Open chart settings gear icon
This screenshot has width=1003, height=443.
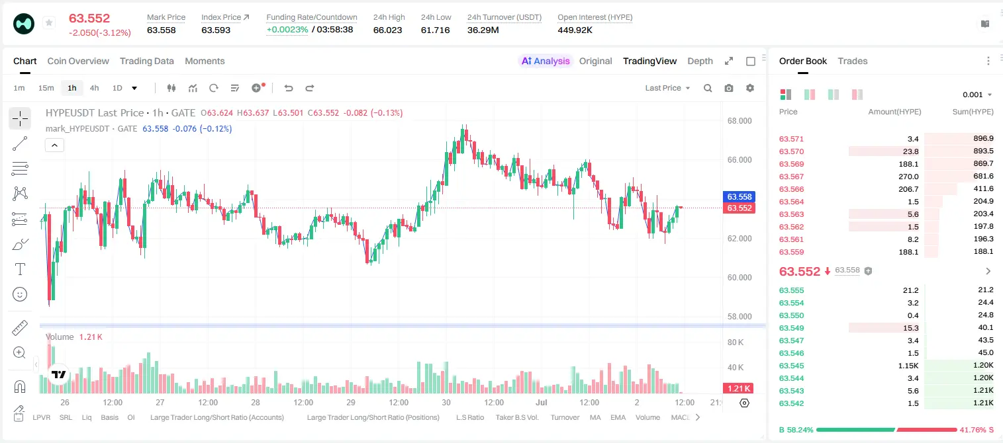click(750, 88)
